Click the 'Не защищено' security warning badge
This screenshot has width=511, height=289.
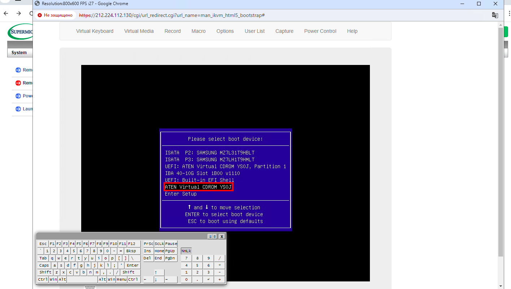(x=55, y=15)
